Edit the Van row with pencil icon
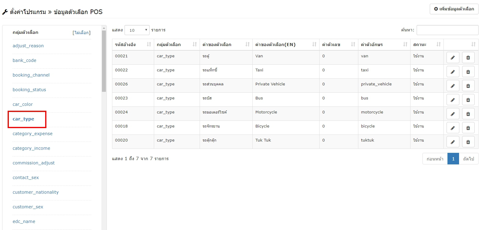The width and height of the screenshot is (485, 230). [453, 58]
